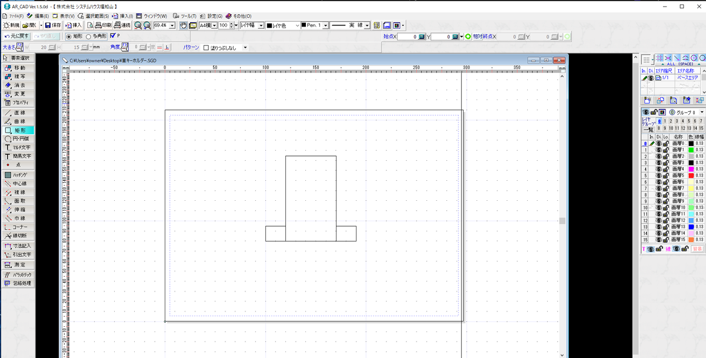Click the 新規 new file button

click(12, 25)
